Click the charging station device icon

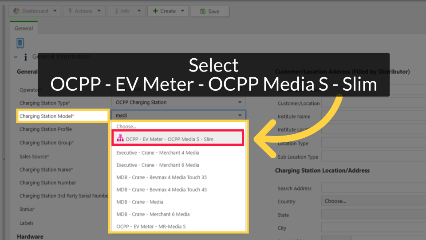click(x=20, y=43)
